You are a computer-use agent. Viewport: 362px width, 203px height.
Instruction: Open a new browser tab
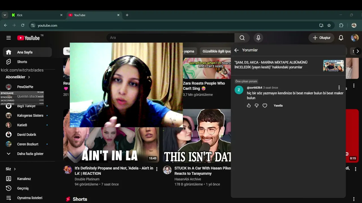point(127,15)
